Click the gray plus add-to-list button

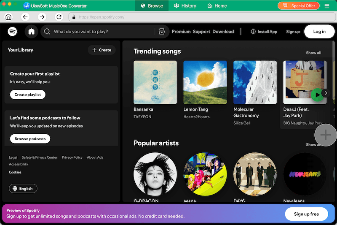click(x=325, y=135)
